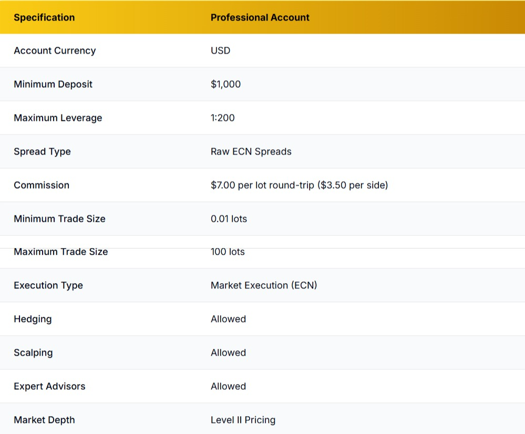
Task: Click the 1:200 leverage value
Action: 223,118
